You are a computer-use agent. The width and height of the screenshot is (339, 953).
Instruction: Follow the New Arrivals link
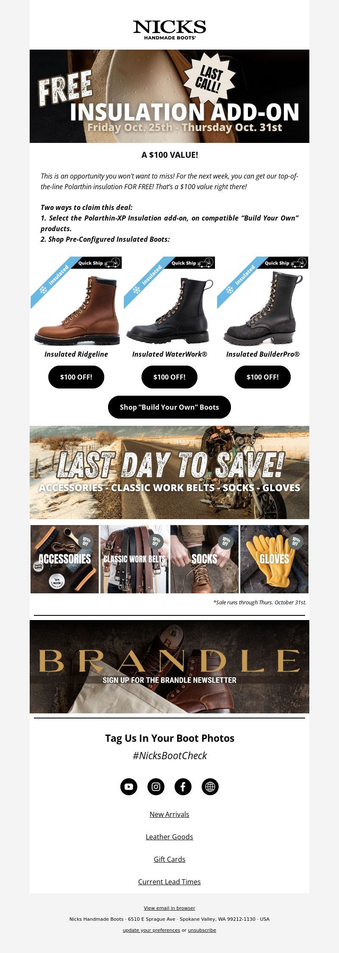[x=169, y=814]
